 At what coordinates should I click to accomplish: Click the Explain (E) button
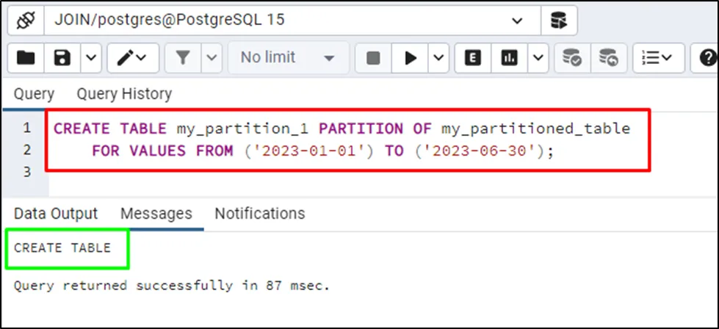[473, 58]
